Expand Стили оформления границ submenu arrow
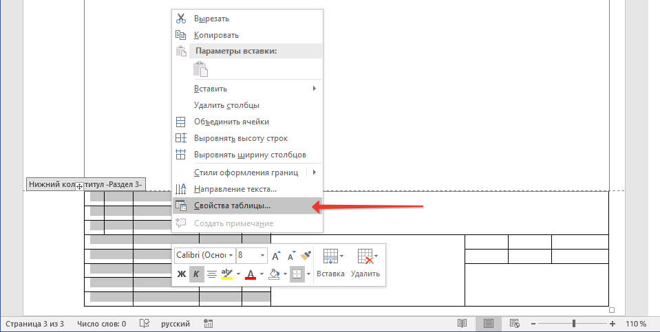Screen dimensions: 660x332 (x=315, y=173)
